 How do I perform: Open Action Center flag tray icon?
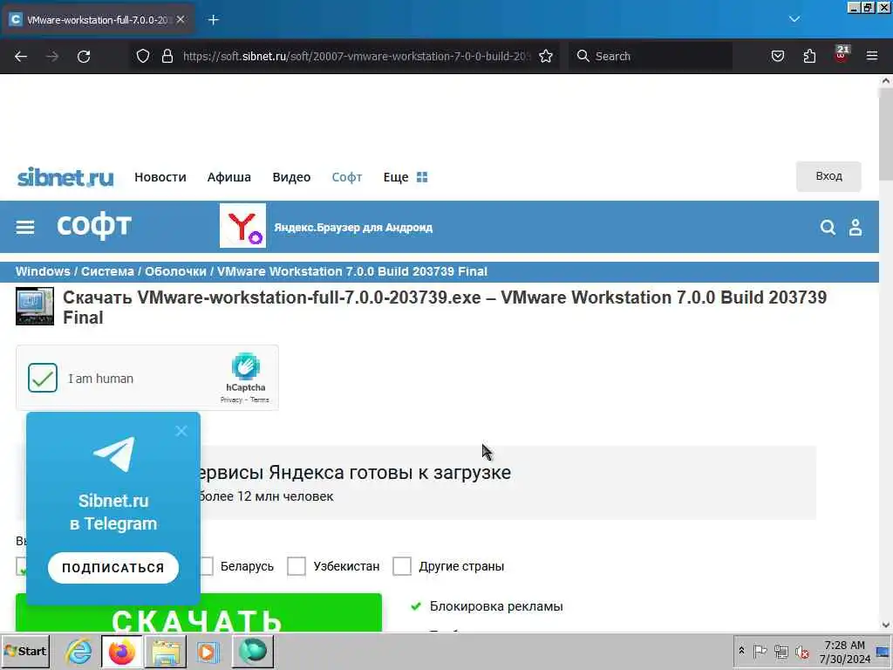[x=760, y=651]
